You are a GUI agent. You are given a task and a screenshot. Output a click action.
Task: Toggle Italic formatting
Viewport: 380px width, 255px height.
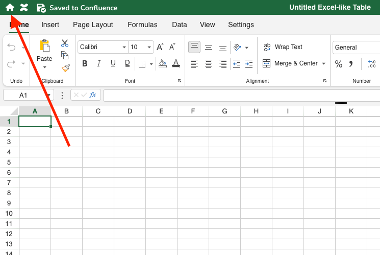[99, 64]
